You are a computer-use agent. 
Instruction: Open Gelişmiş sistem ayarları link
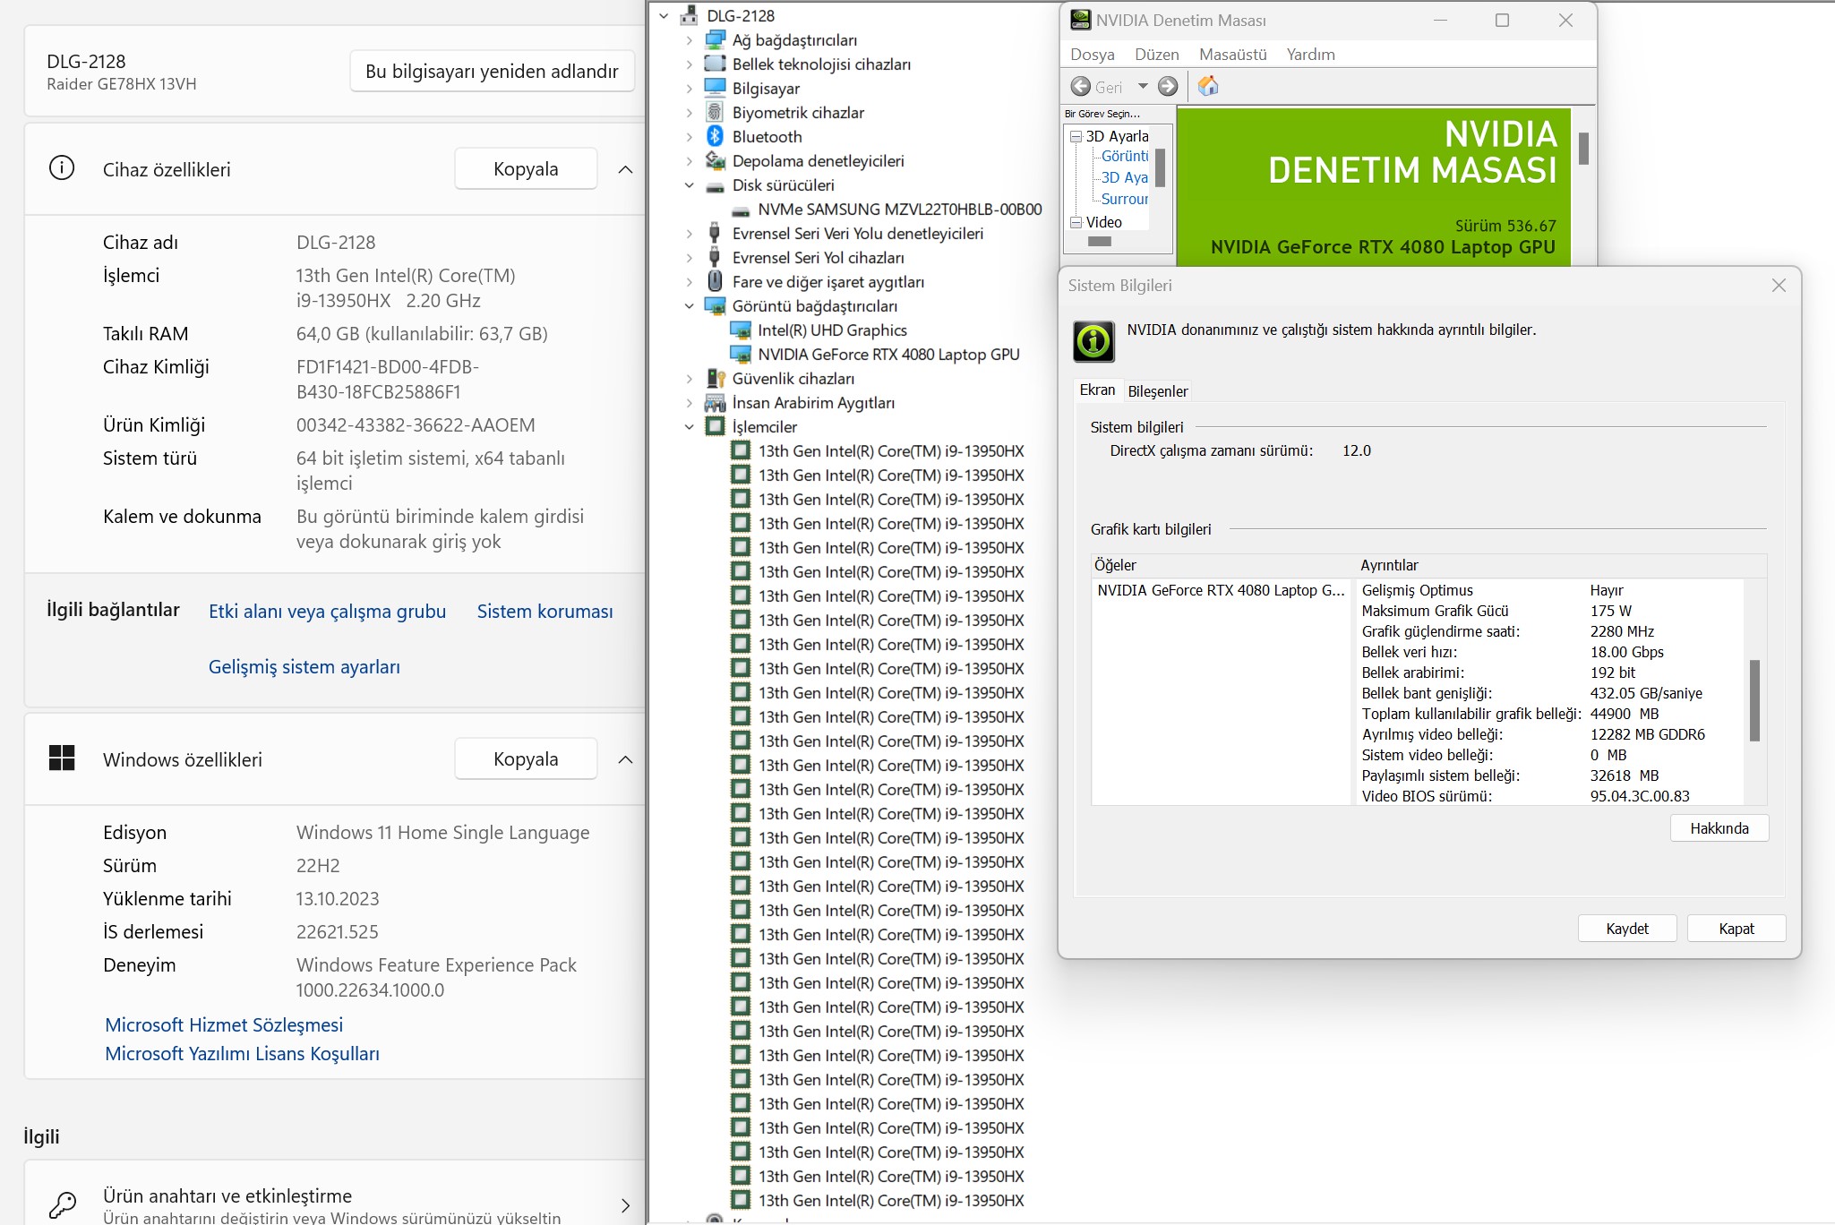pos(304,666)
